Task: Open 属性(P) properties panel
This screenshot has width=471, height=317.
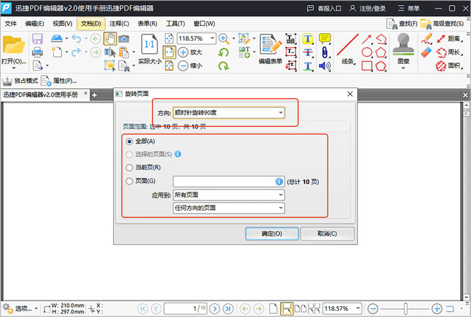Action: [x=59, y=81]
